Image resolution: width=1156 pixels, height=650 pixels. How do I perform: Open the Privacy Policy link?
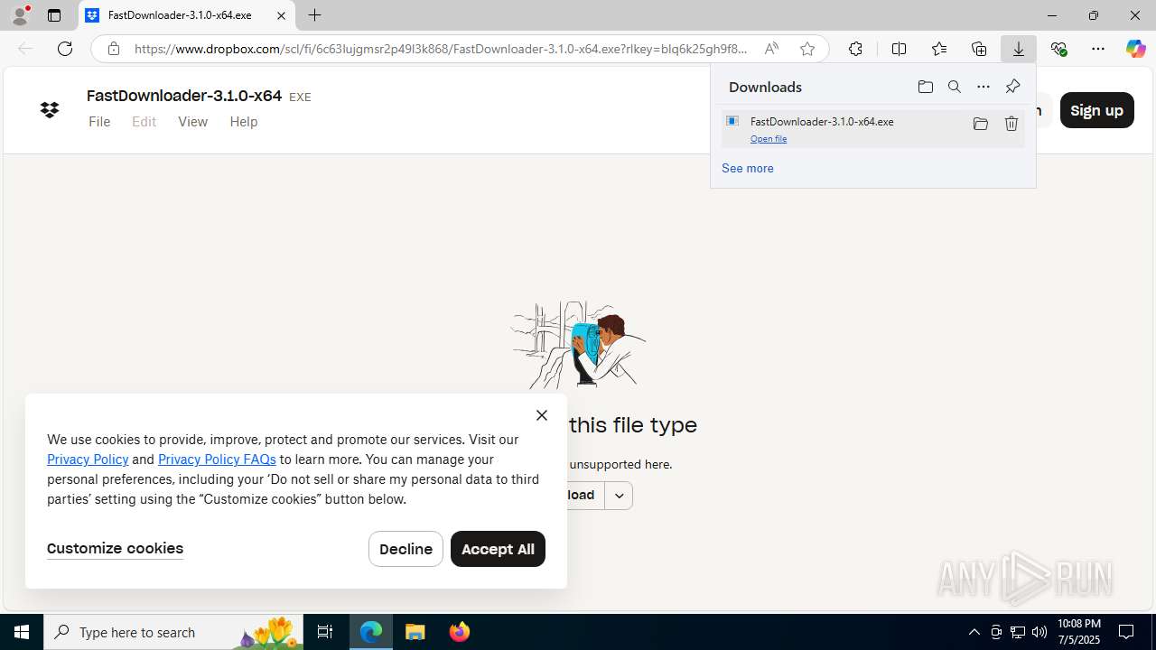[x=88, y=460]
